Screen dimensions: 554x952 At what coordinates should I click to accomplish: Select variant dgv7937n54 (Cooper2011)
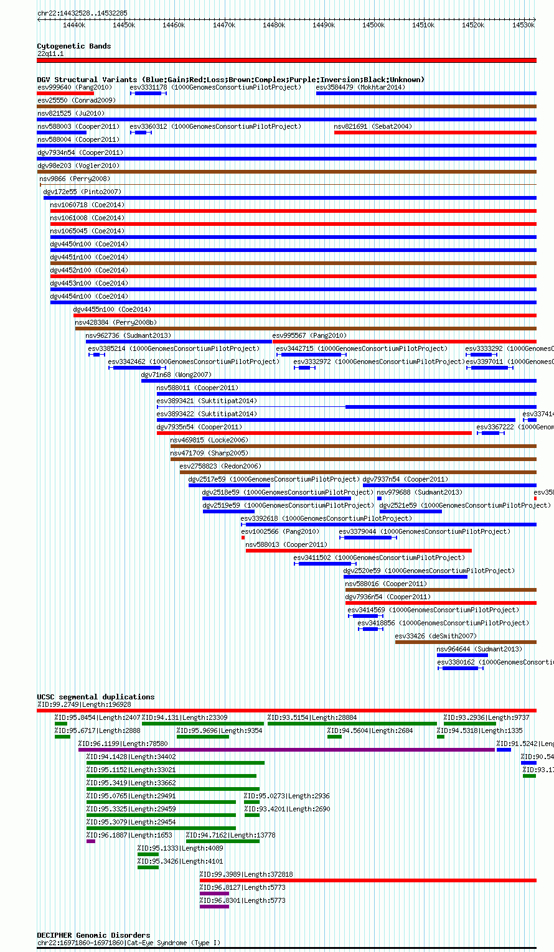coord(449,485)
